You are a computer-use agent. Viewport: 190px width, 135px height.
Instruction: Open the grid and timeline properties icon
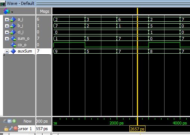tap(10, 121)
